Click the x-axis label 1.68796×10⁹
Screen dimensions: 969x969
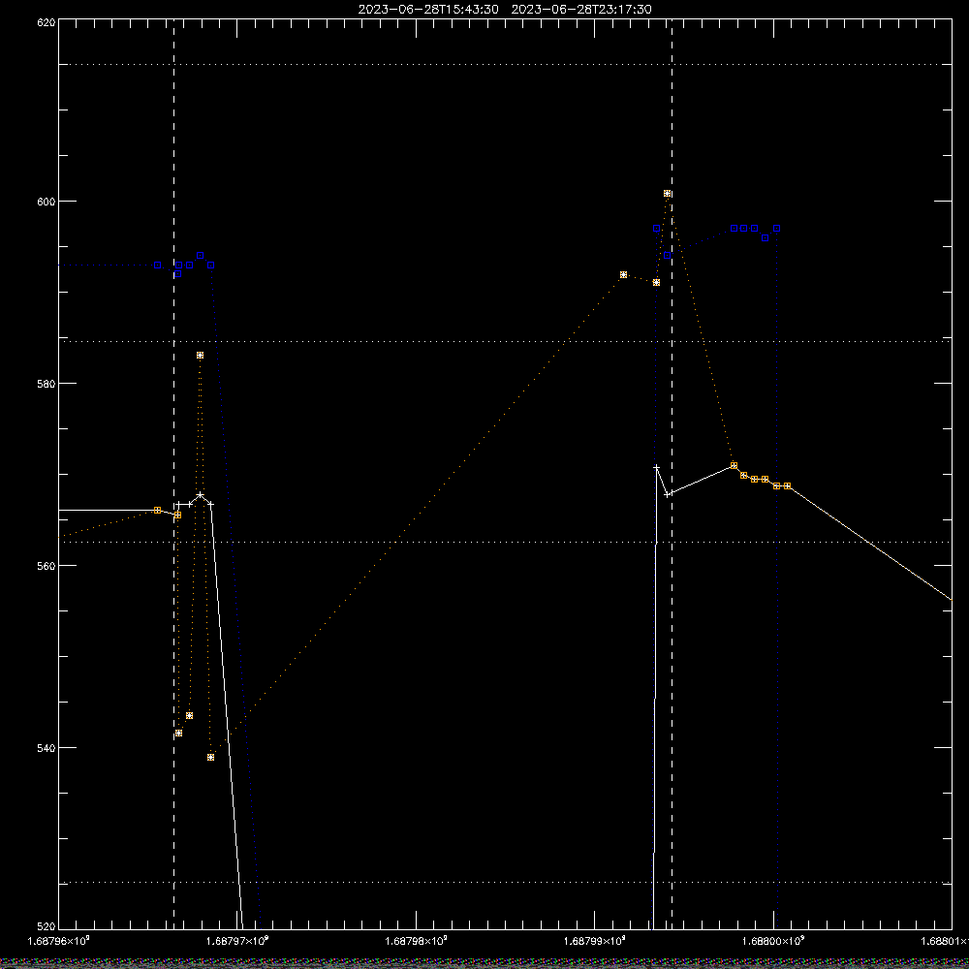coord(59,941)
